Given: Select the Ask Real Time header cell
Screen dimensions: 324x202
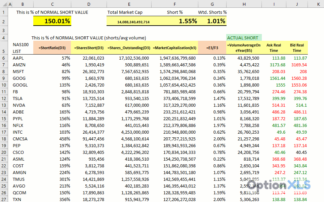Looking at the screenshot, I should tap(274, 48).
